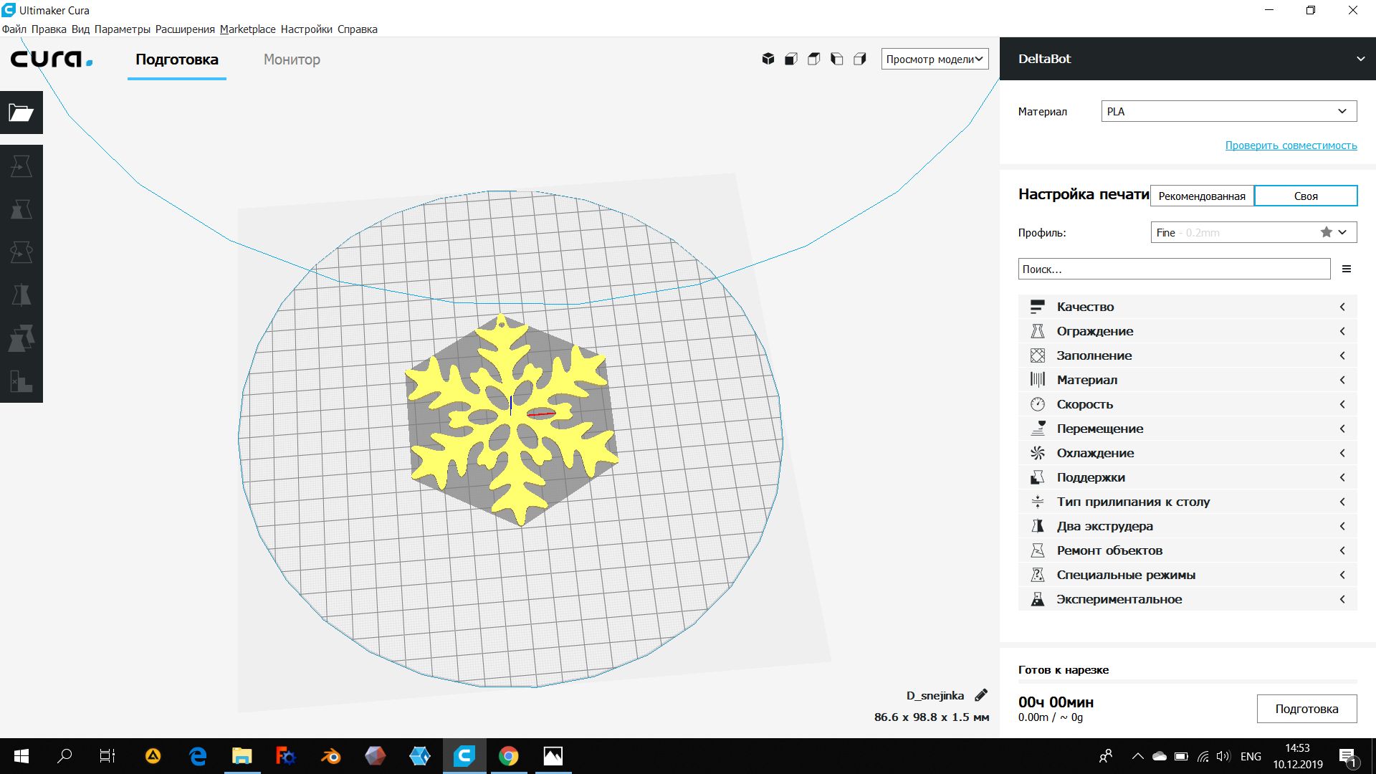Click the profile star icon
The image size is (1376, 774).
point(1327,232)
